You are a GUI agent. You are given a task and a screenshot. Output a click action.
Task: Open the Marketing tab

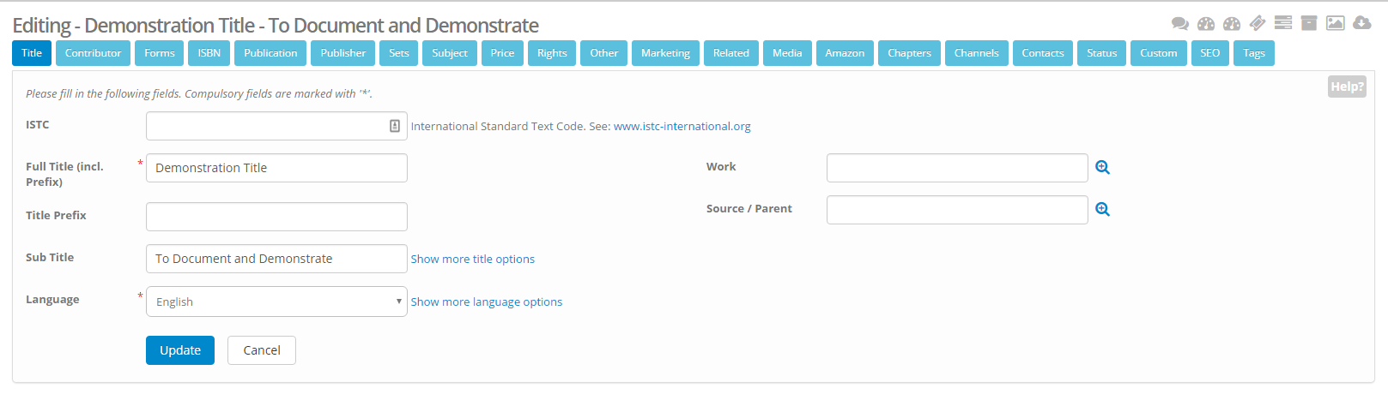(665, 53)
